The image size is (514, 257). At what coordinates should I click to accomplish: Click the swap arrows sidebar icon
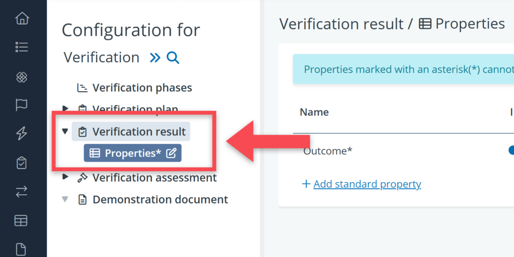point(22,191)
